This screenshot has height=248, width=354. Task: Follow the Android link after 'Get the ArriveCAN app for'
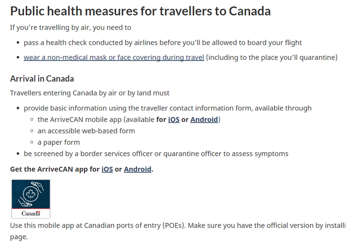click(x=138, y=169)
